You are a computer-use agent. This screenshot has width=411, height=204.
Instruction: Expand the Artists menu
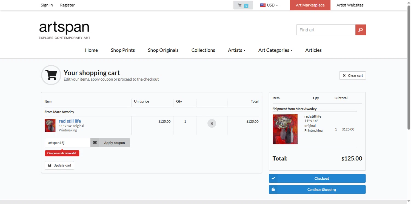237,50
